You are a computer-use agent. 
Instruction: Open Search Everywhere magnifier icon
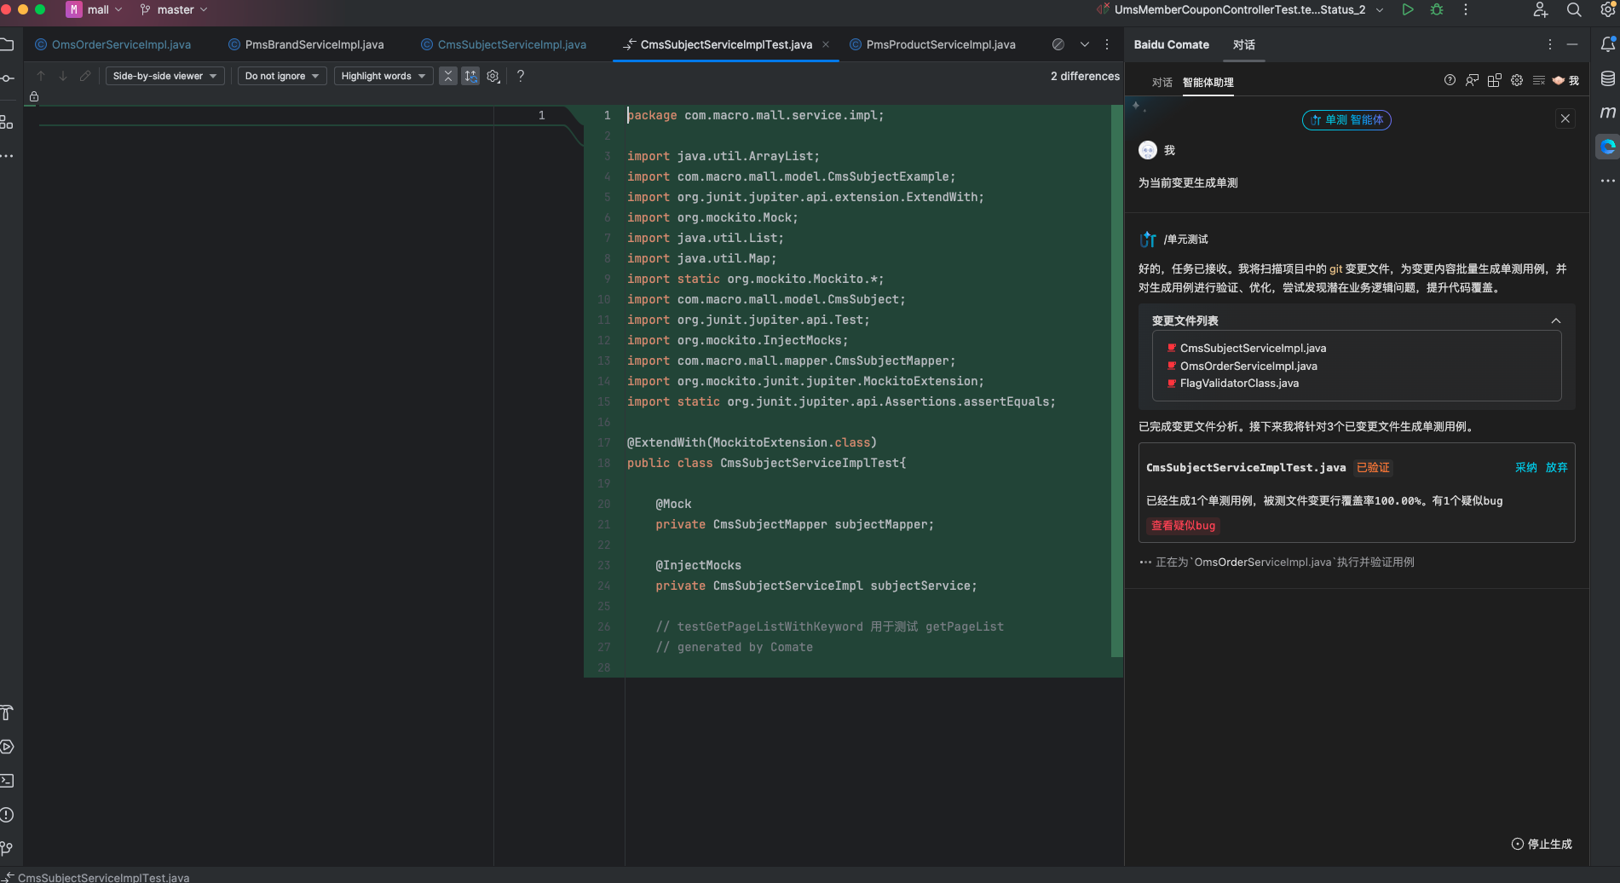1574,10
